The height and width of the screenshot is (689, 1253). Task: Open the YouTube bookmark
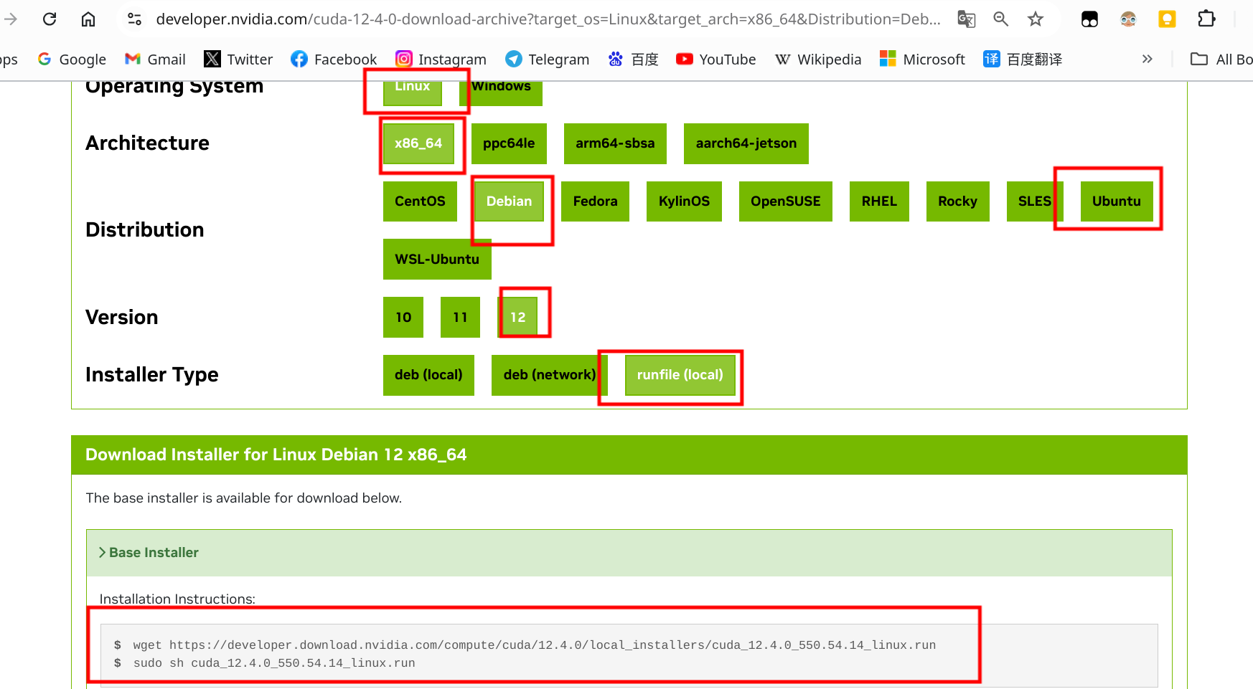(716, 60)
